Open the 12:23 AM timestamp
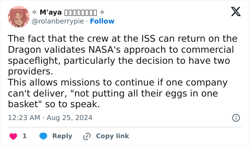Screen dimensions: 249x146 pos(24,118)
